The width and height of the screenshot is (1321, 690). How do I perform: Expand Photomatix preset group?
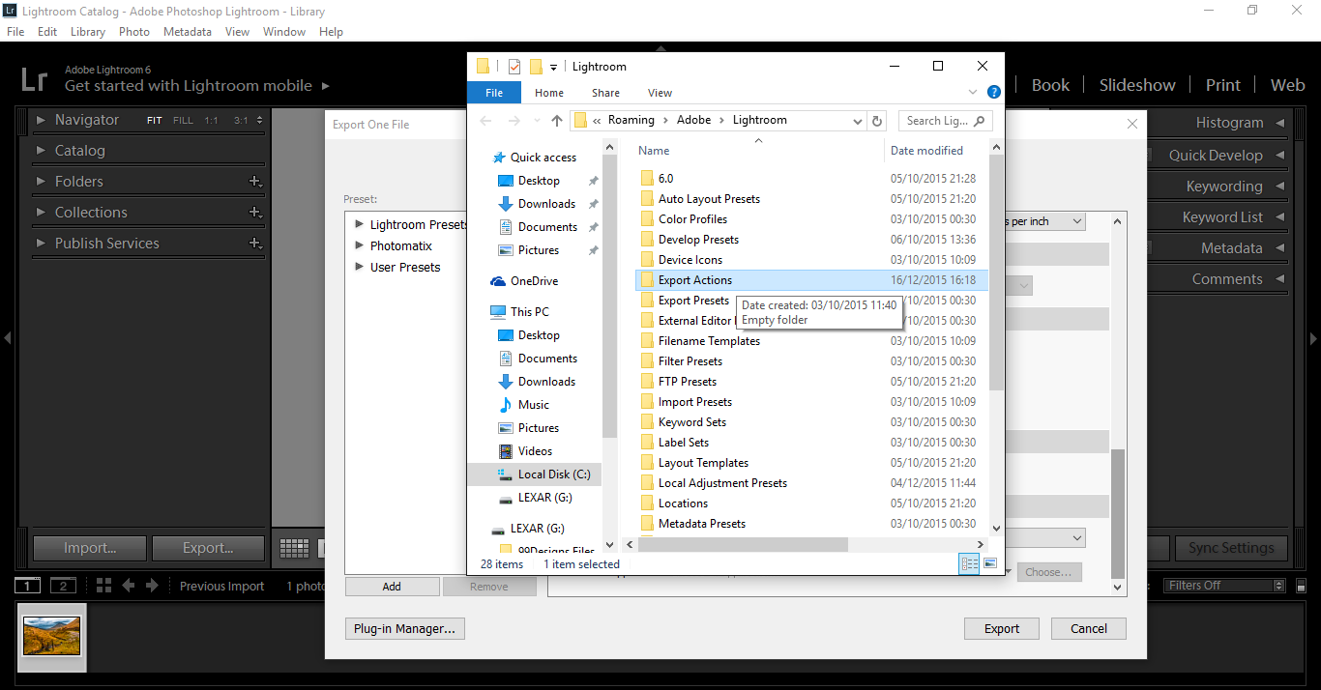coord(360,246)
